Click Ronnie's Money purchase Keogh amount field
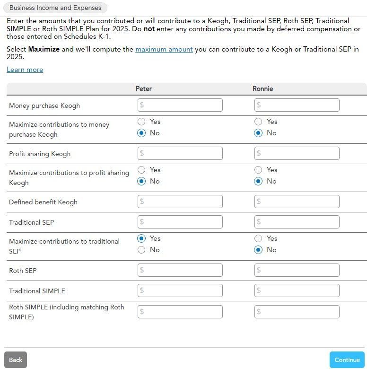The image size is (367, 369). [297, 105]
